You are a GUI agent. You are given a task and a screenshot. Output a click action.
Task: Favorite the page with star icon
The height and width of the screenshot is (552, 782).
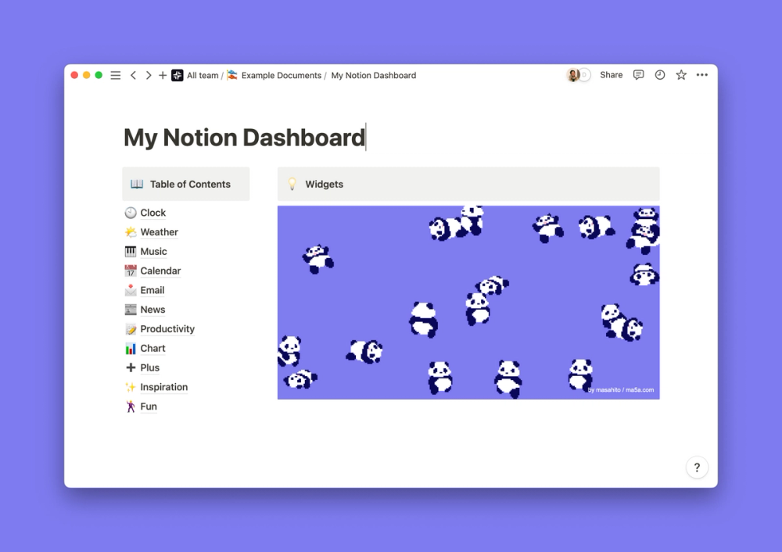click(x=681, y=75)
